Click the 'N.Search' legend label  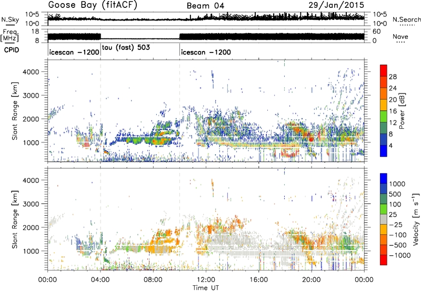pyautogui.click(x=406, y=19)
